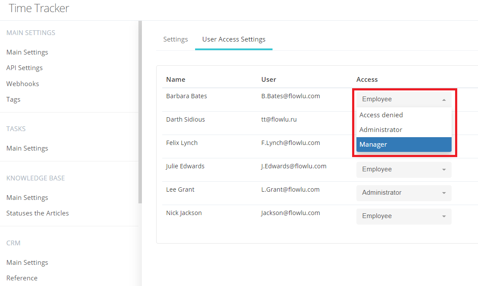Click the email F.Lynch@flowlu.com
Screen dimensions: 478x286
(291, 143)
